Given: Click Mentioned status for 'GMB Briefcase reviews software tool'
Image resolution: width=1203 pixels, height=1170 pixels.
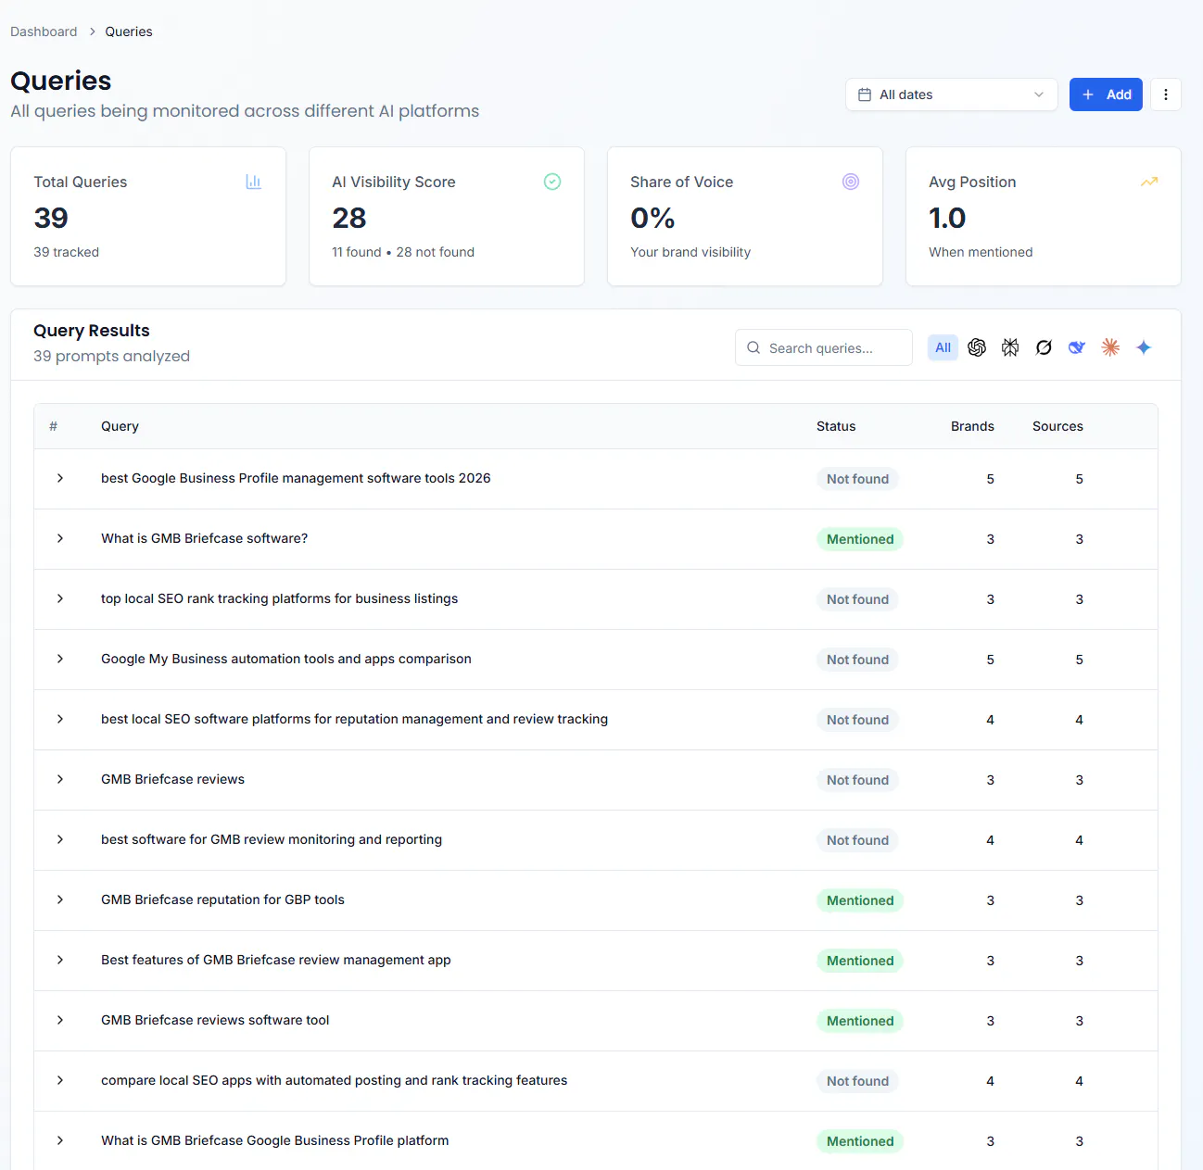Looking at the screenshot, I should 860,1021.
